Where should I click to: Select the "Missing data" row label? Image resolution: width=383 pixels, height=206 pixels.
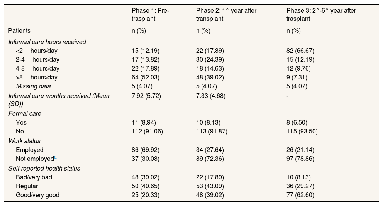[33, 86]
